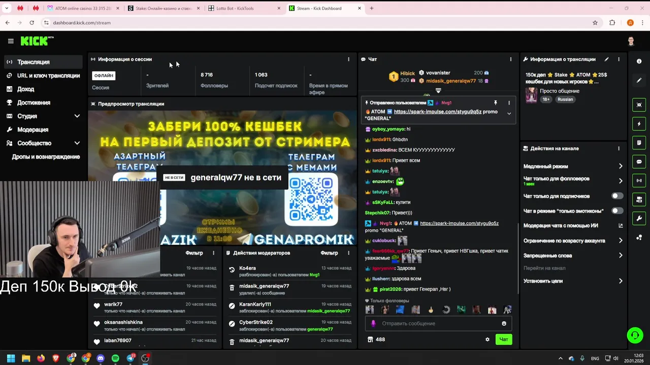The height and width of the screenshot is (365, 650).
Task: Click the KICK logo
Action: point(37,41)
